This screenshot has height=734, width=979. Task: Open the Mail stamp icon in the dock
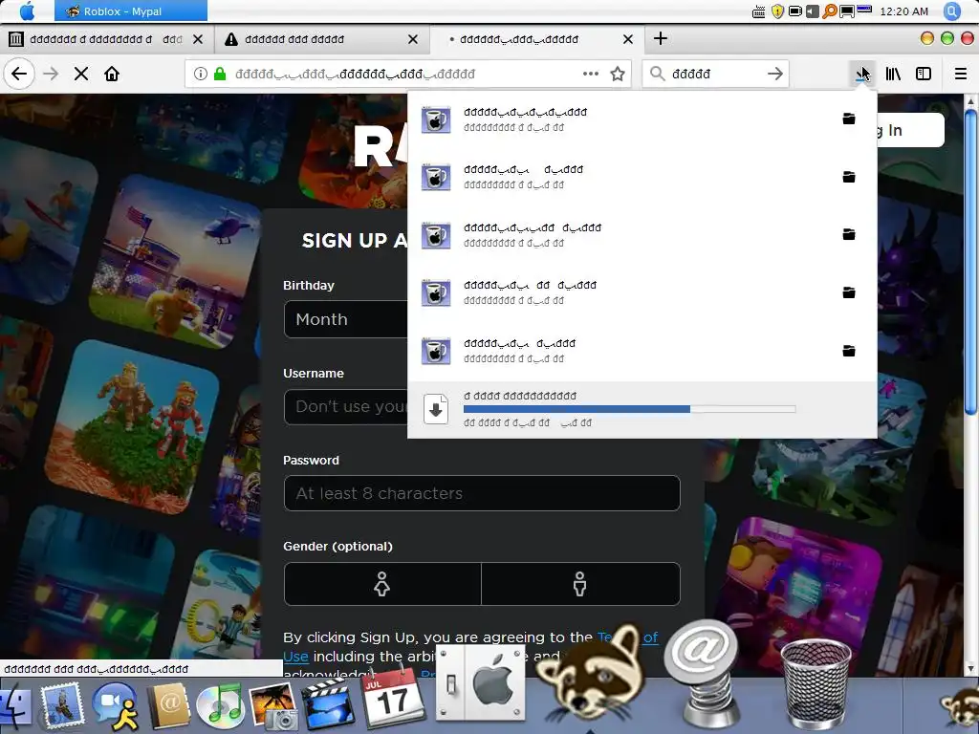point(62,705)
